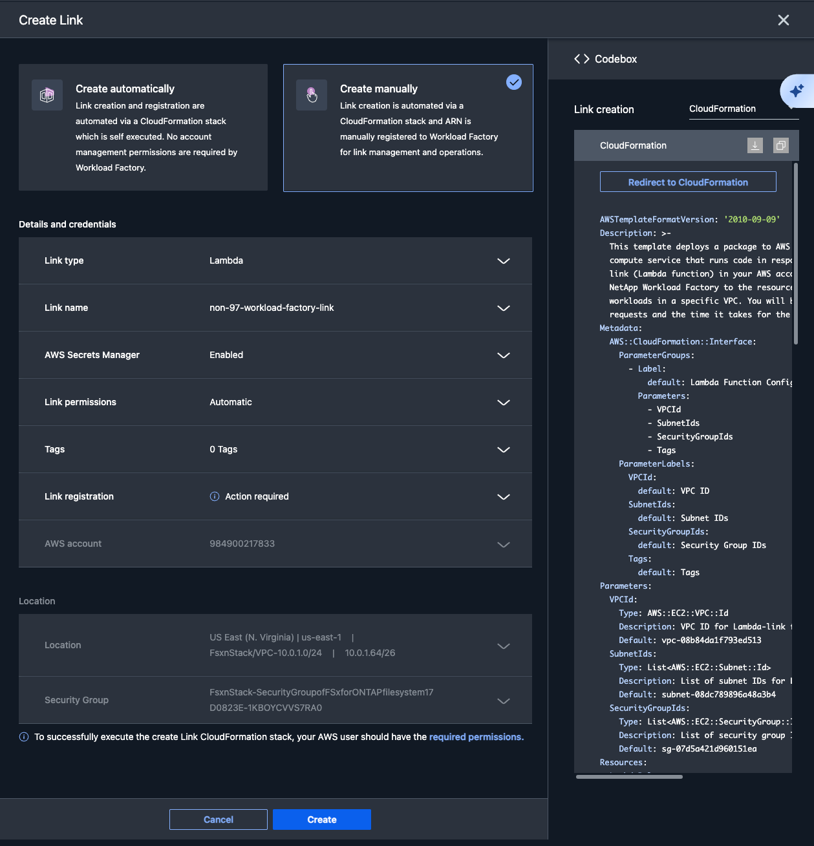Click the info icon beside permissions note
Screen dimensions: 814x846
[24, 737]
